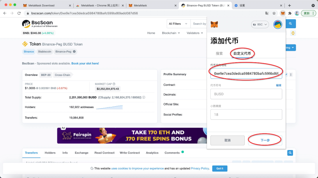
Task: Open the BSC network dropdown in MetaMask
Action: [x=260, y=24]
